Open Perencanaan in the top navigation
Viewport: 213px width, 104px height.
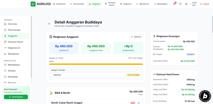[x=77, y=4]
